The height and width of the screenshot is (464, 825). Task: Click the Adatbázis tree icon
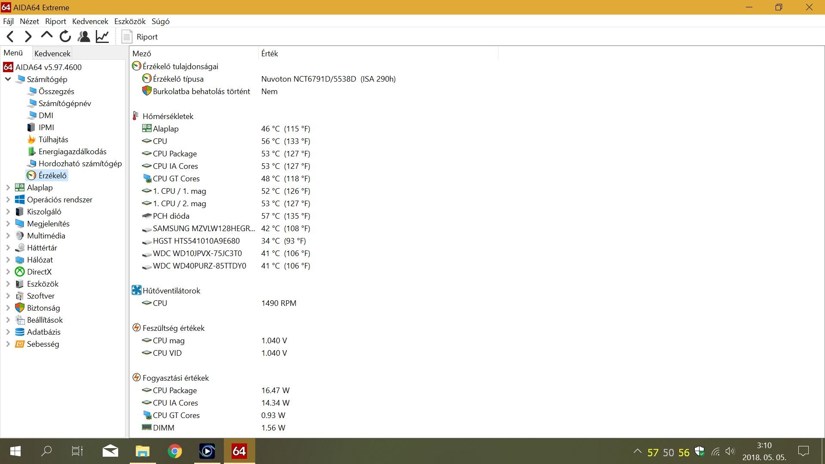pos(20,332)
